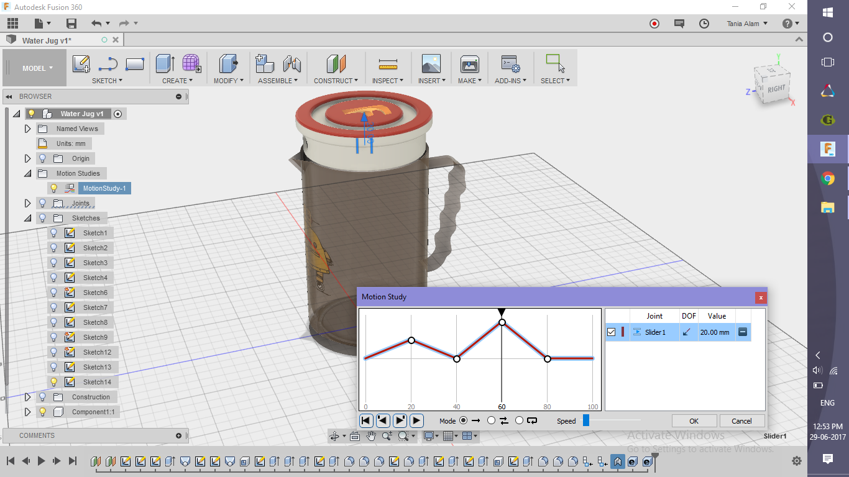Select the Measure ruler icon in INSPECT
The image size is (849, 477).
pyautogui.click(x=388, y=64)
